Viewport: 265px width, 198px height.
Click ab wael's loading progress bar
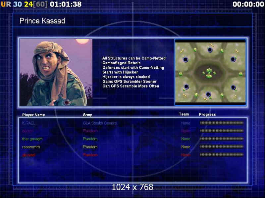[x=222, y=155]
